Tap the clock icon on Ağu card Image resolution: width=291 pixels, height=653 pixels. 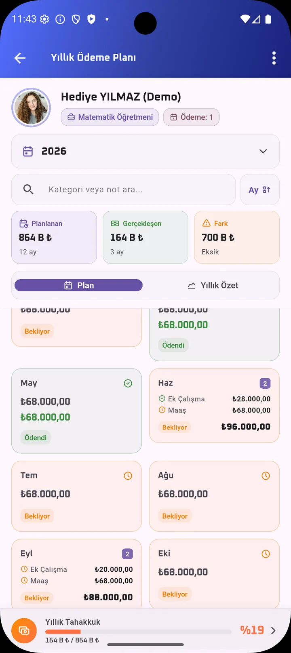pos(266,476)
